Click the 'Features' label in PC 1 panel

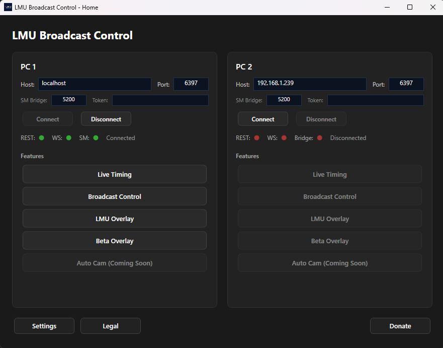point(32,156)
